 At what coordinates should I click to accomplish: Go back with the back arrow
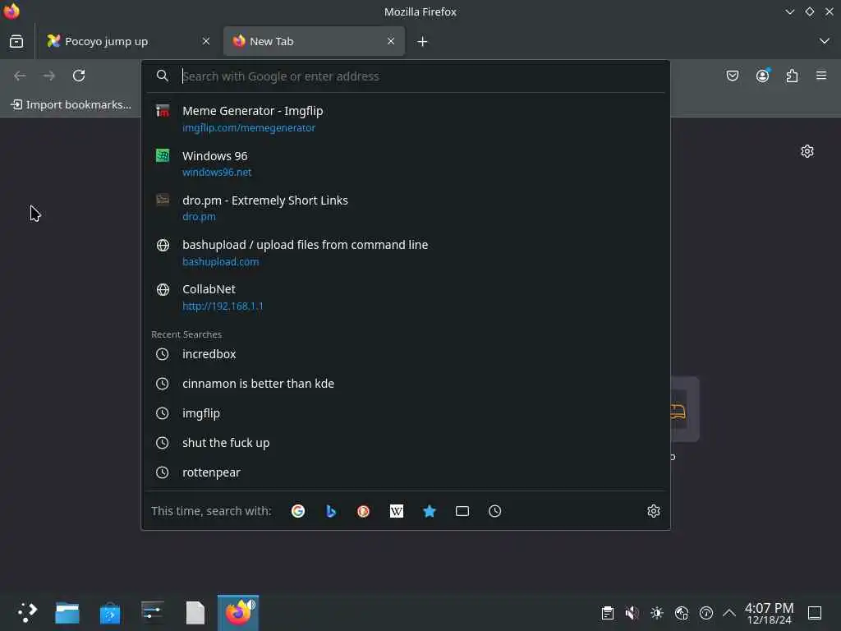point(20,76)
